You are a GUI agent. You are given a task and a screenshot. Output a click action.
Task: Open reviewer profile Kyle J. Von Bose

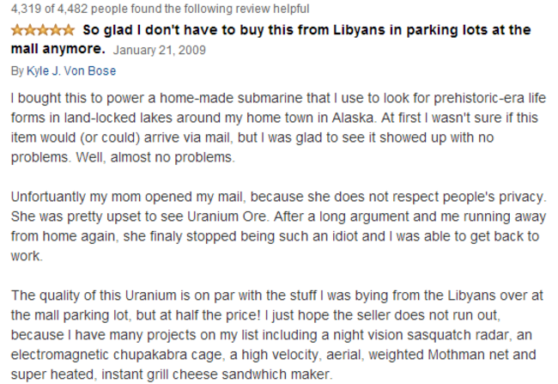(71, 71)
